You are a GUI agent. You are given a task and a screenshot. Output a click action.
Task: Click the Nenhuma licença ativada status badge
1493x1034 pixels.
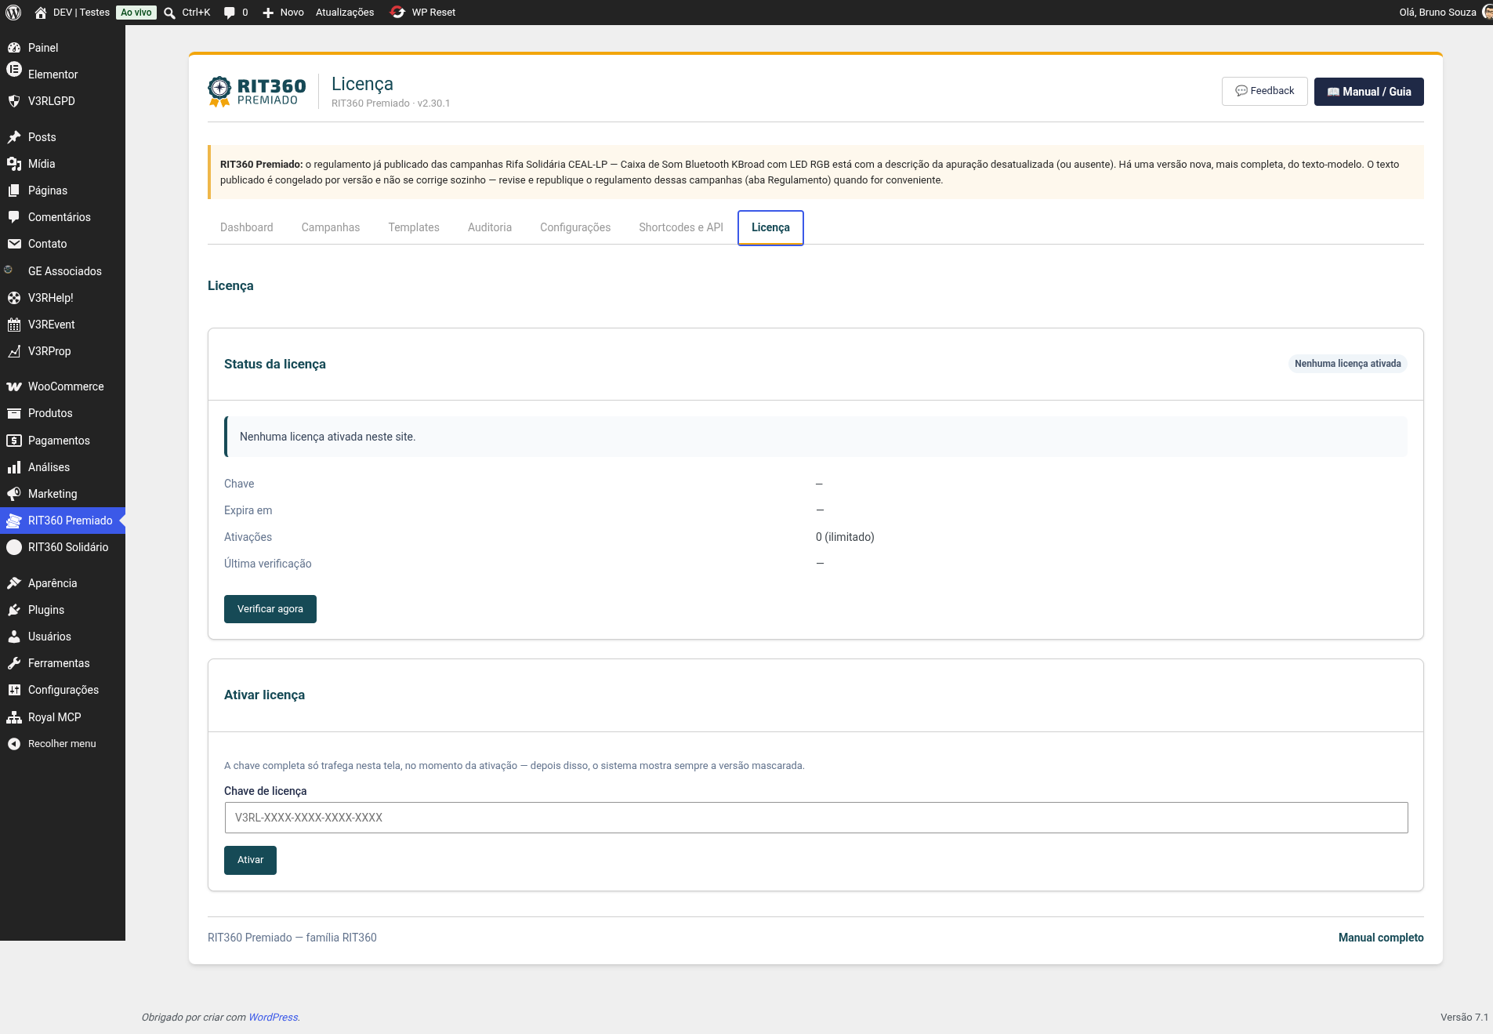tap(1348, 364)
